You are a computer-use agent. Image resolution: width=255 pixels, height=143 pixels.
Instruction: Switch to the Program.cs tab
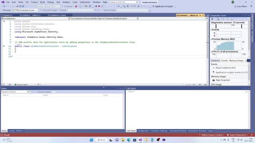click(x=7, y=15)
